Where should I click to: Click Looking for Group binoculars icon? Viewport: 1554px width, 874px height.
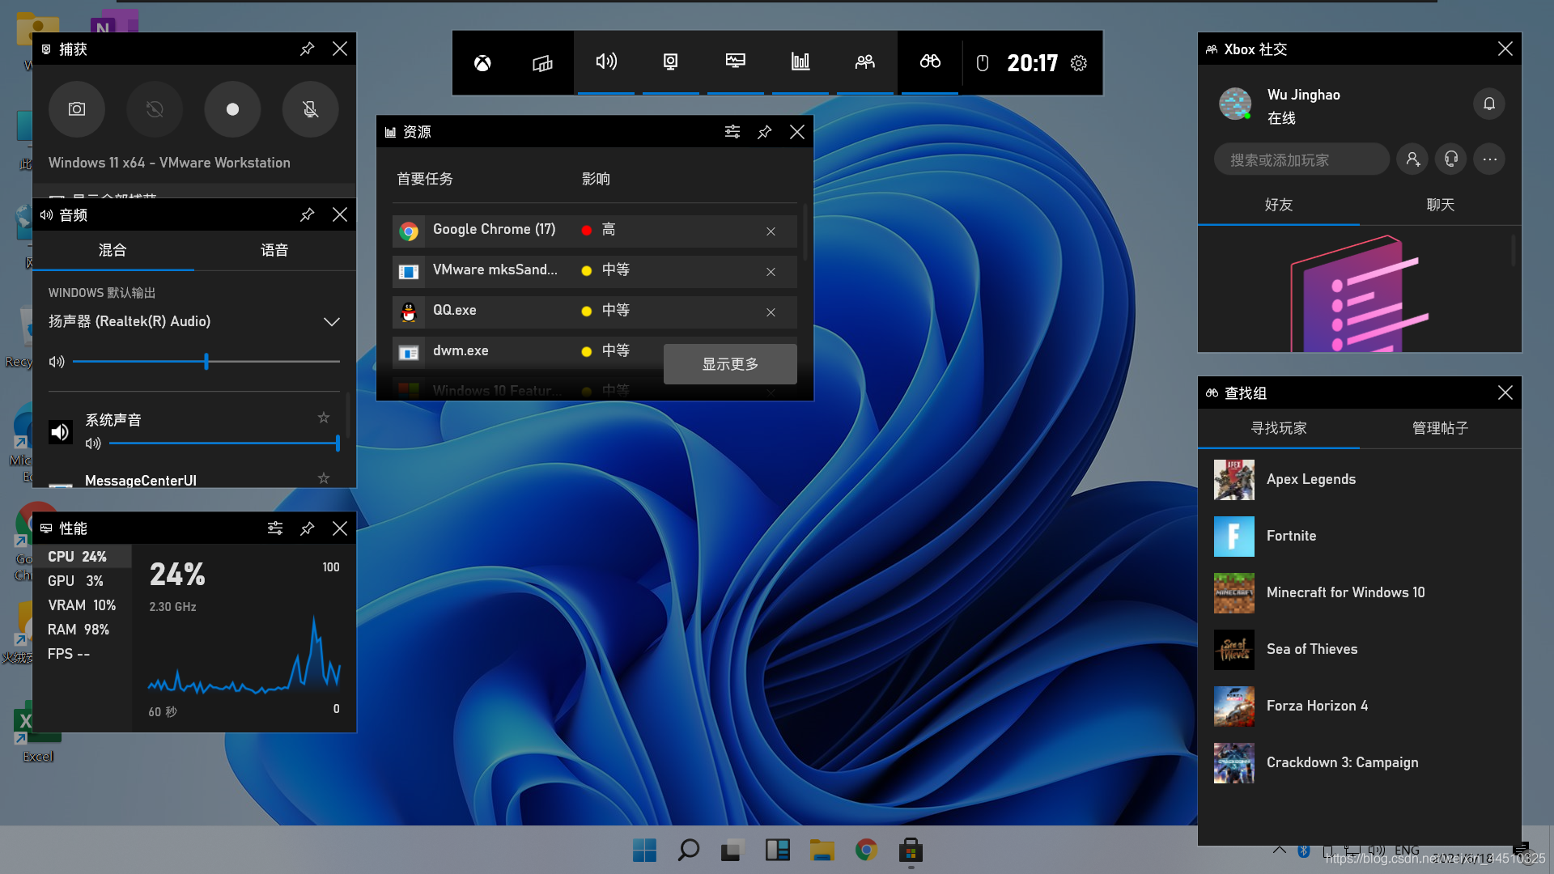pyautogui.click(x=929, y=62)
